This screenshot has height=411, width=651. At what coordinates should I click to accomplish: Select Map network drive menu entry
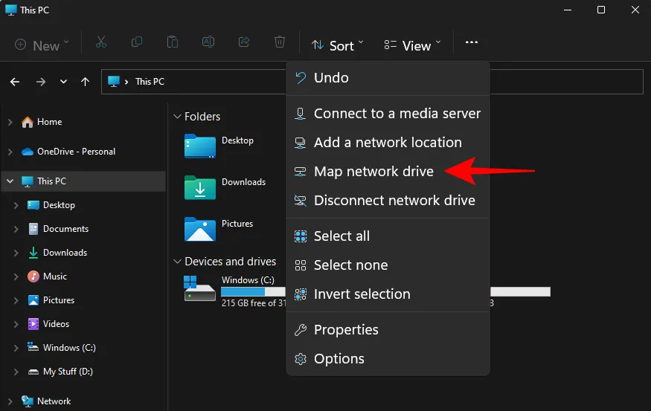pyautogui.click(x=373, y=172)
